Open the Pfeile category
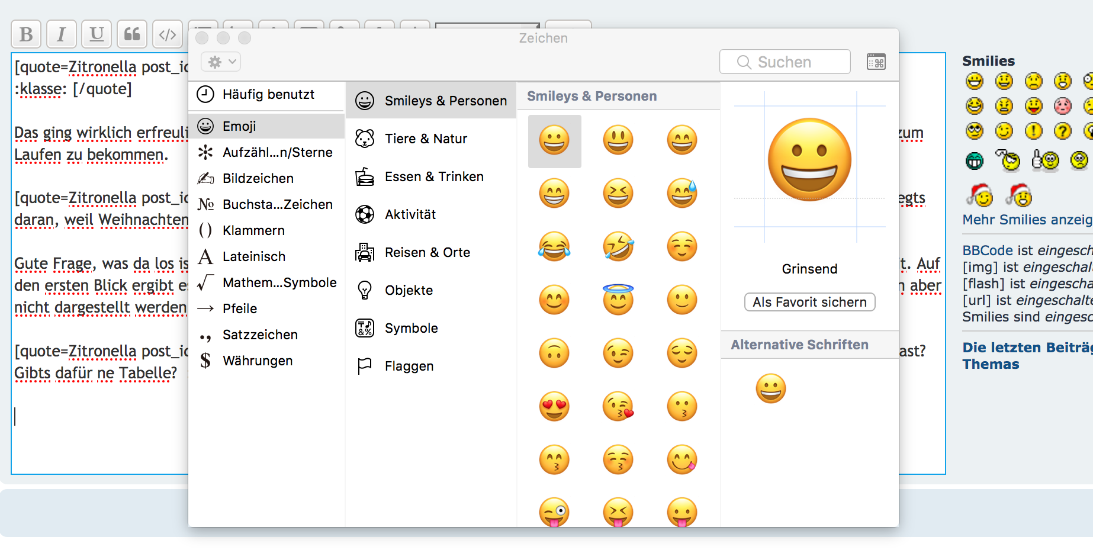This screenshot has height=553, width=1093. click(x=239, y=308)
